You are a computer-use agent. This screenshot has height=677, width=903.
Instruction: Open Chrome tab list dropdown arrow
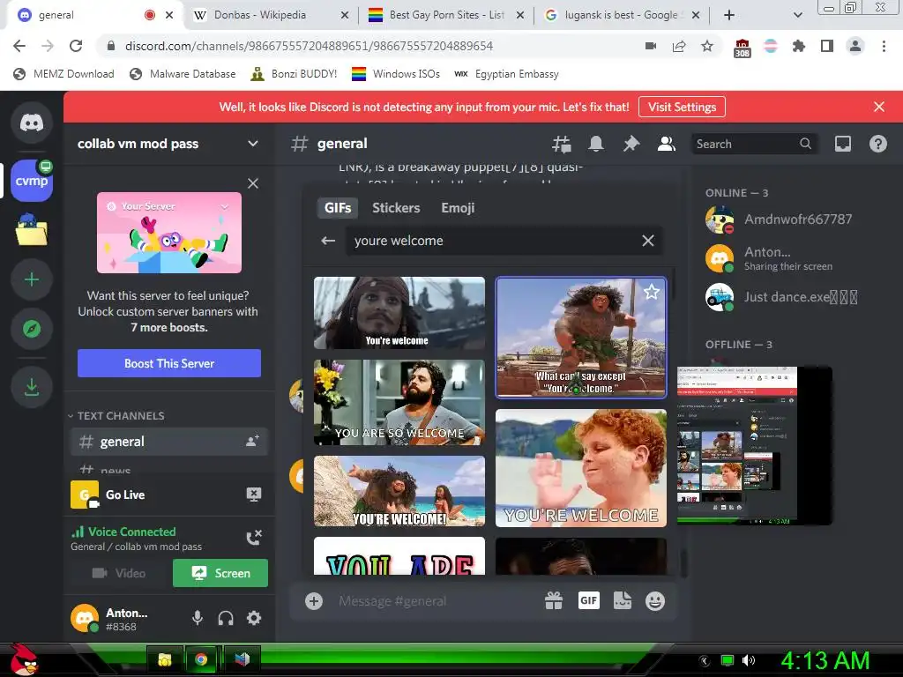point(797,15)
